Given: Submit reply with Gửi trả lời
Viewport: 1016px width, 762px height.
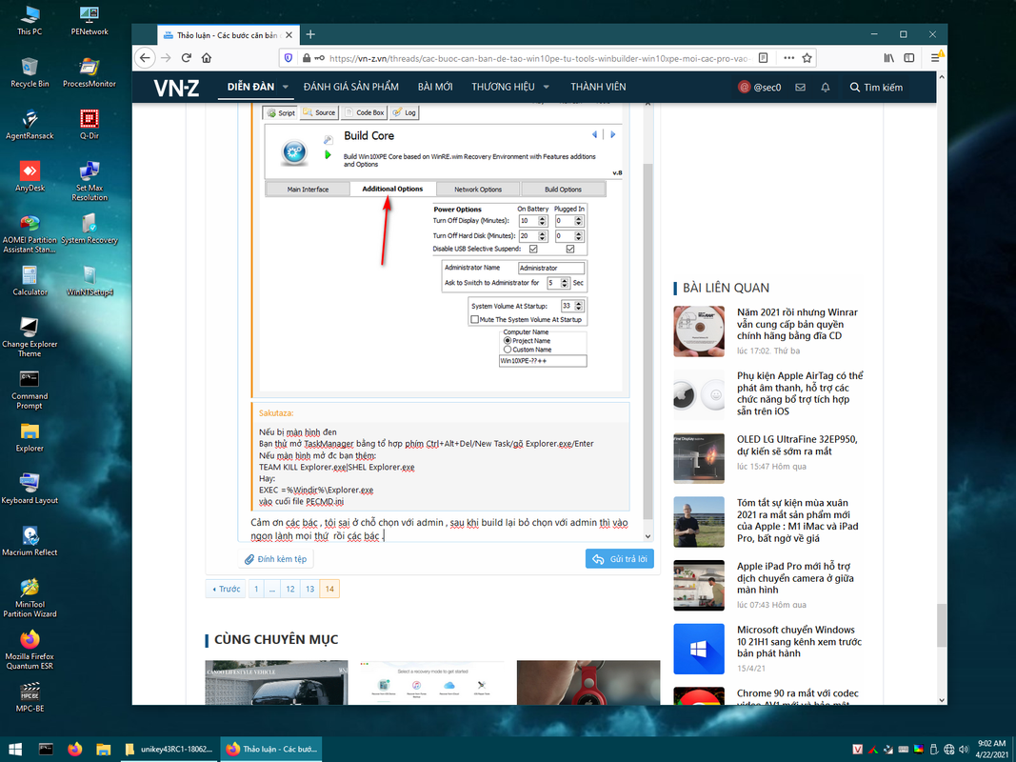Looking at the screenshot, I should coord(620,558).
